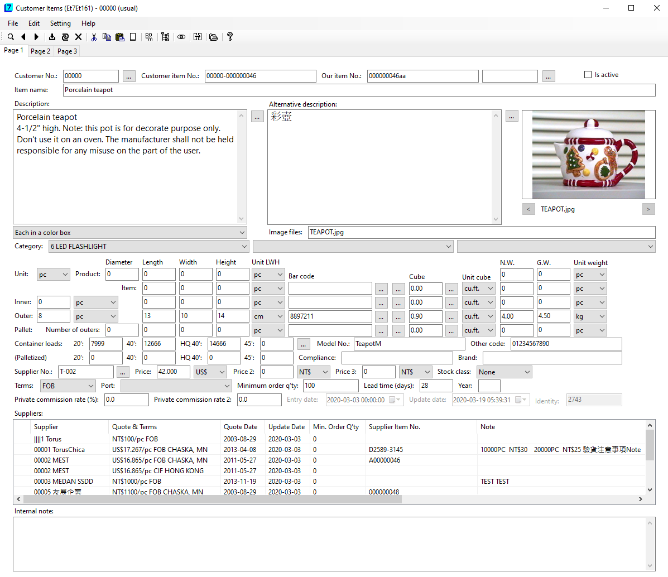This screenshot has width=668, height=577.
Task: Click the browse button after 45' container load
Action: pos(304,344)
